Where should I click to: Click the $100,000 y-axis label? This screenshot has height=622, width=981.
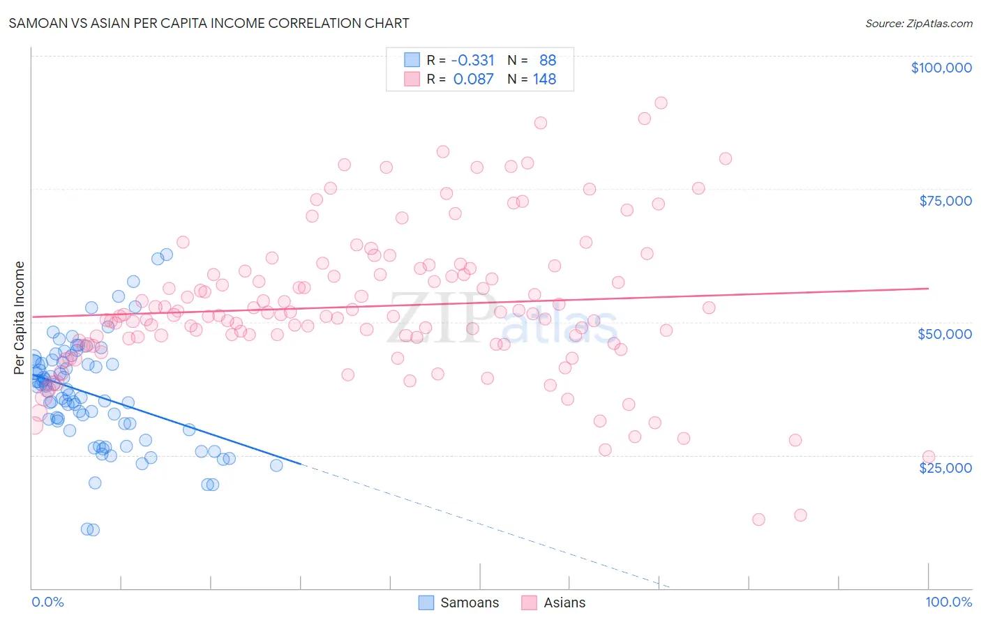[941, 68]
